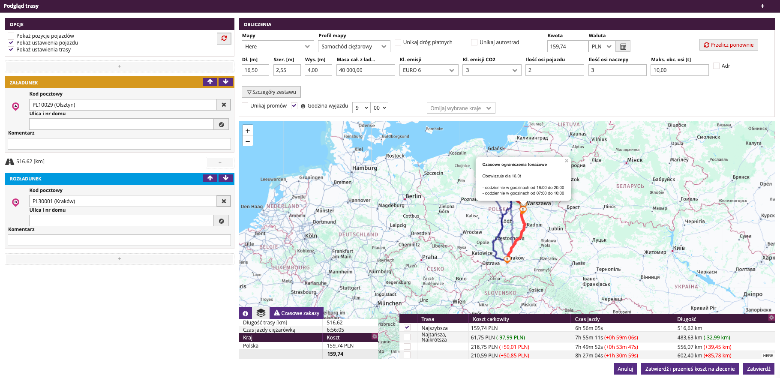780x378 pixels.
Task: Click Maks. obc. osi field 10,00
Action: pyautogui.click(x=680, y=70)
